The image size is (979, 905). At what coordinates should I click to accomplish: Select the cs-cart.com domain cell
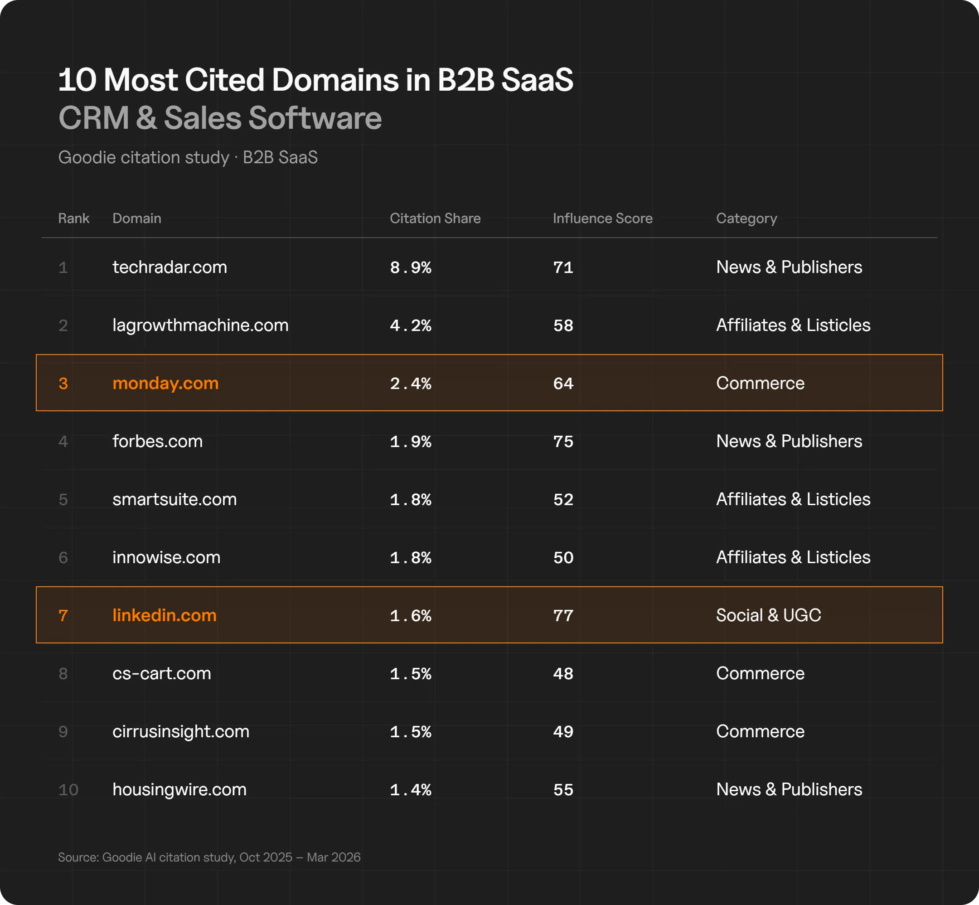[161, 674]
